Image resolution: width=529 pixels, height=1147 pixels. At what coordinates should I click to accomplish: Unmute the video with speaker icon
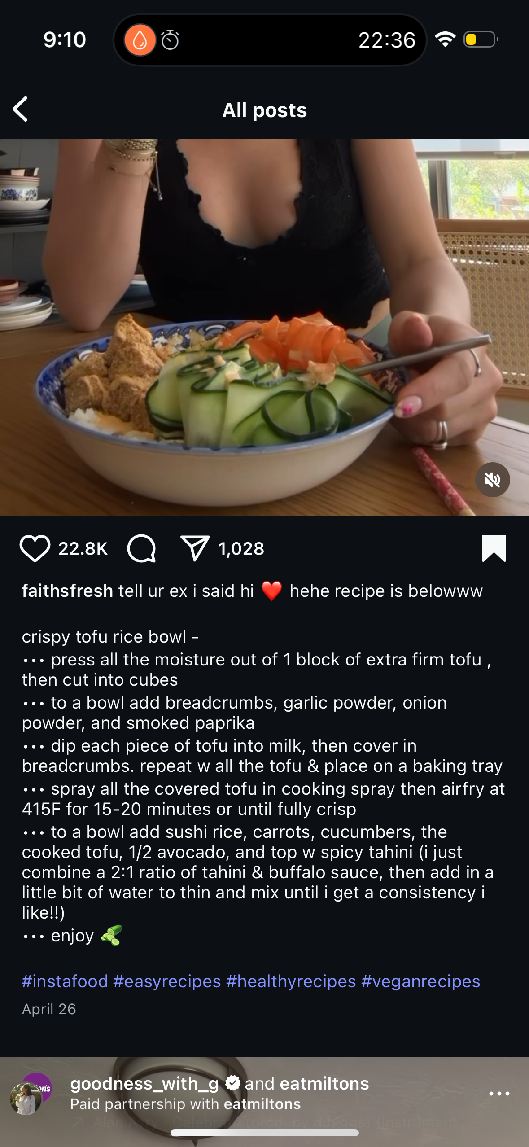pyautogui.click(x=492, y=480)
